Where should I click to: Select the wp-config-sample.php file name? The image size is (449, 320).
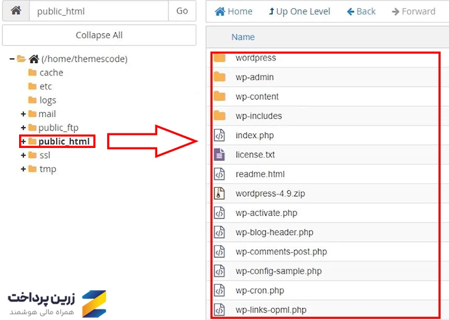(x=278, y=271)
